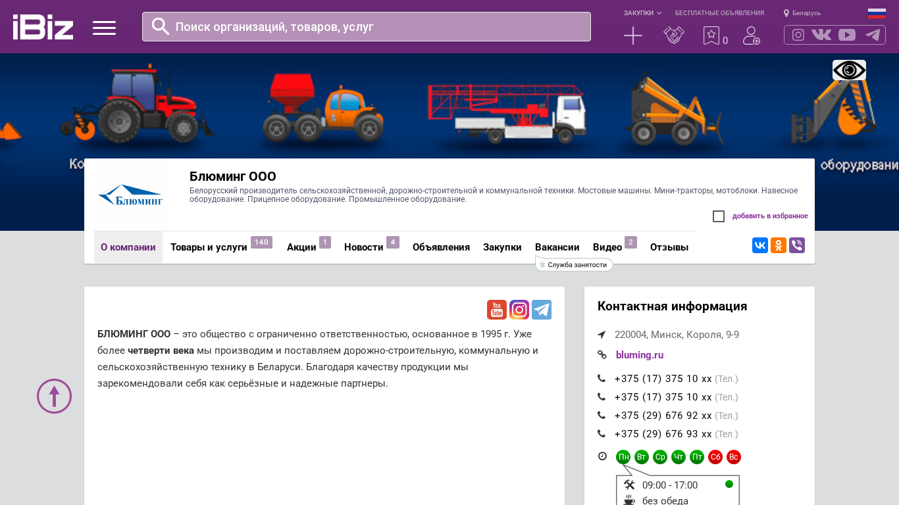Click the user registration icon

752,36
